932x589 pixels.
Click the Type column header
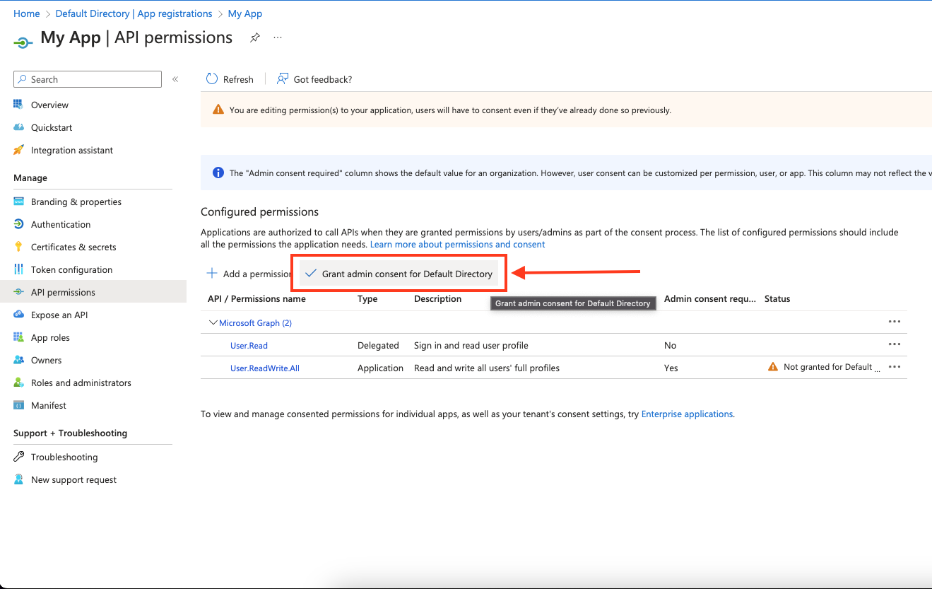(x=367, y=298)
